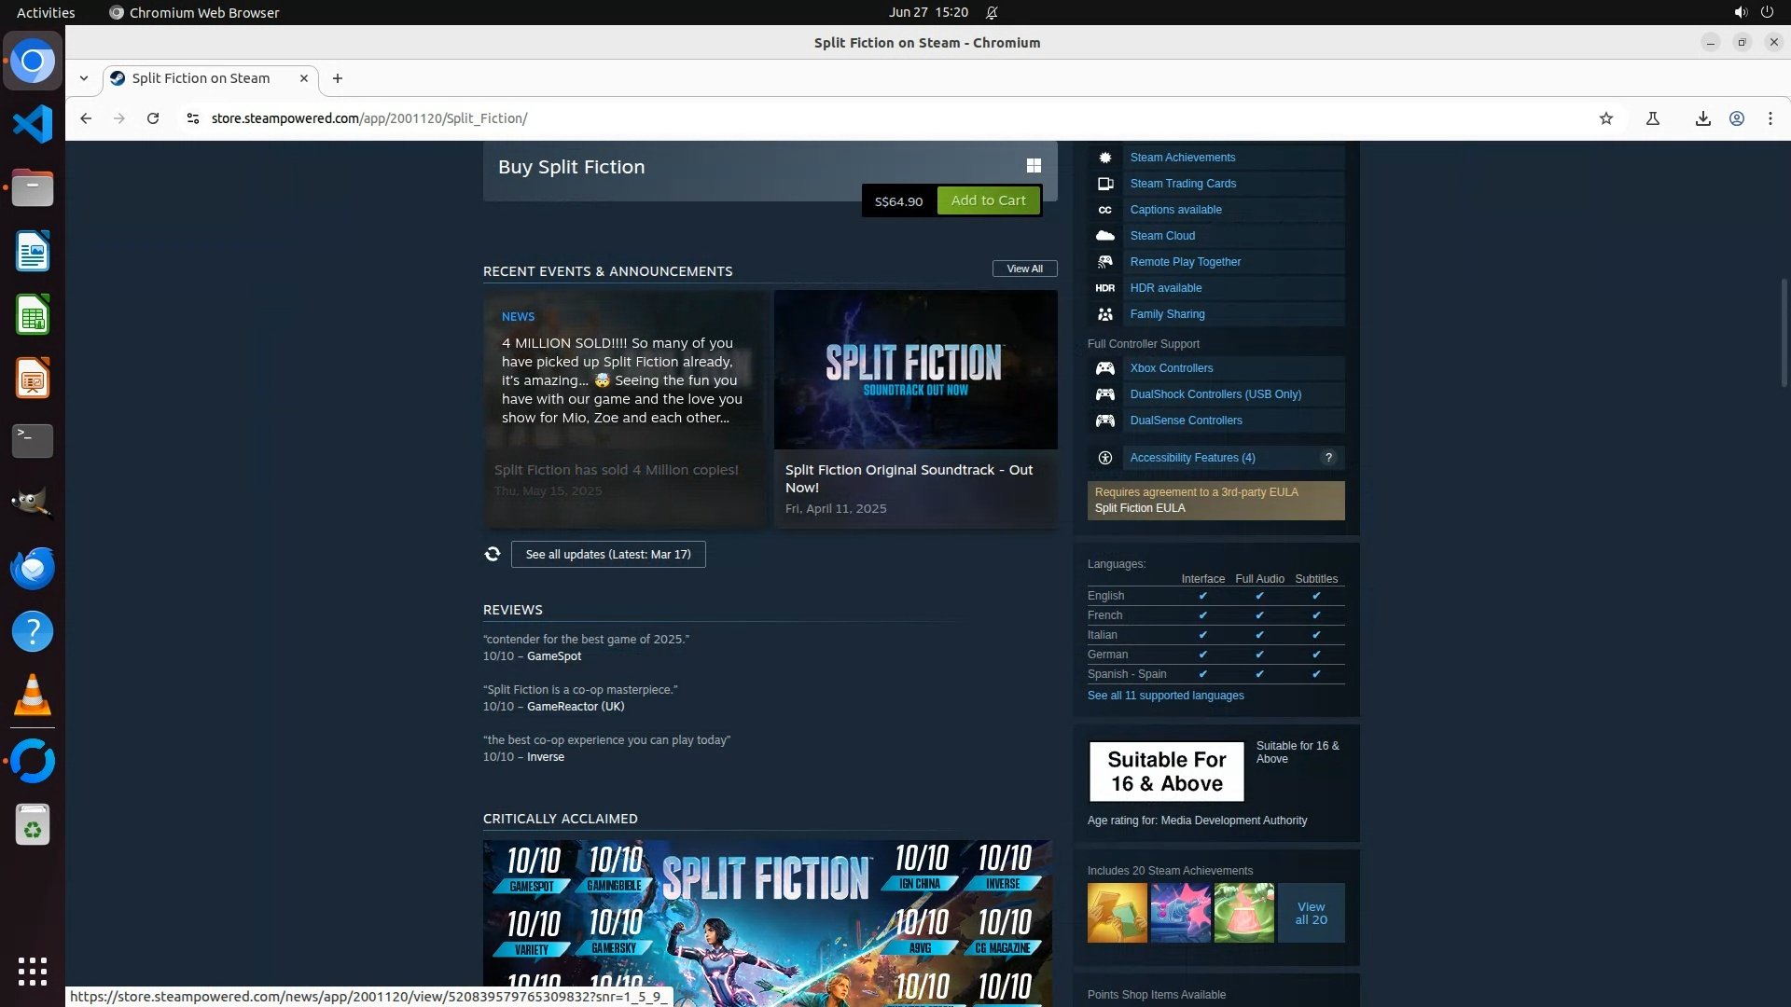
Task: Expand the tab search dropdown arrow
Action: [84, 78]
